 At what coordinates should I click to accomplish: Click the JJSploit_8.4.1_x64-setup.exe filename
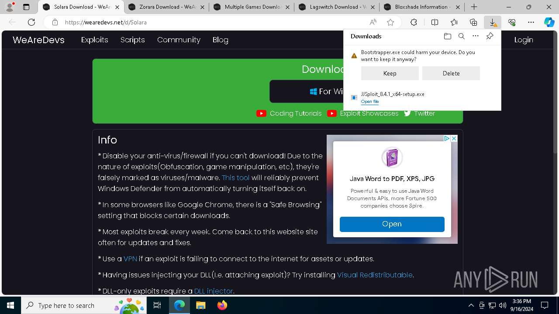click(x=393, y=94)
